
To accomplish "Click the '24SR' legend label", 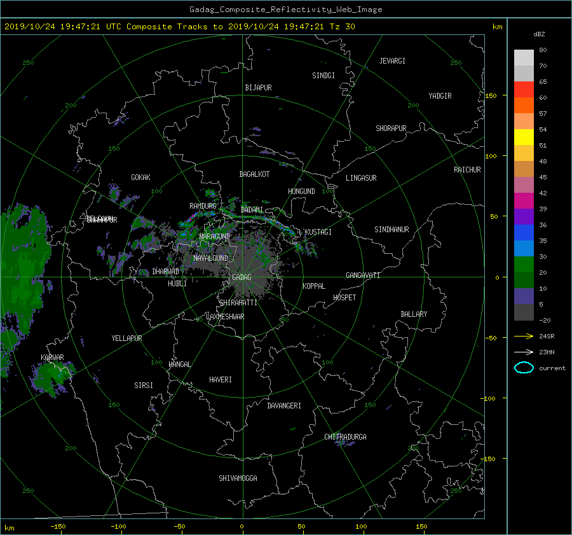I will point(547,337).
